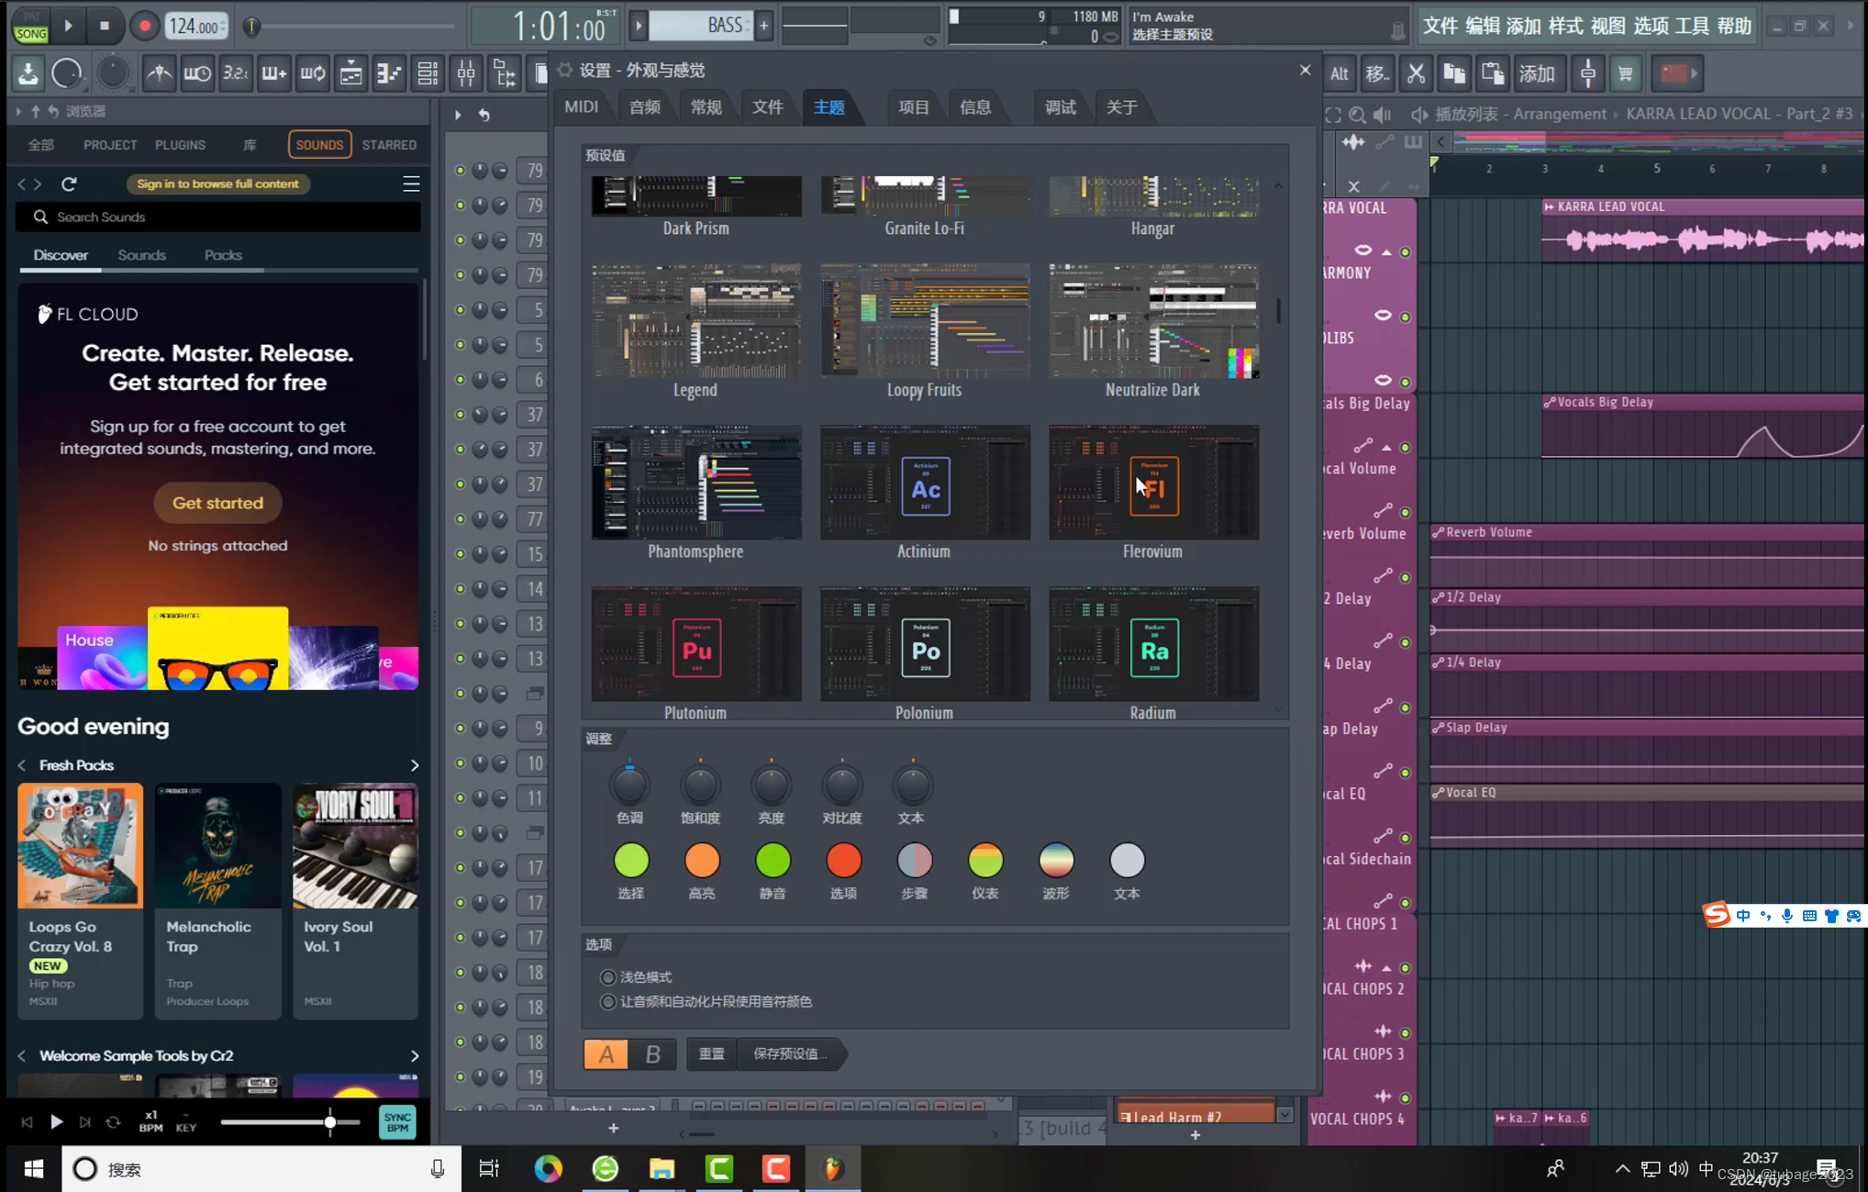The width and height of the screenshot is (1868, 1192).
Task: Click the loop icon in the preview bar
Action: pyautogui.click(x=113, y=1121)
